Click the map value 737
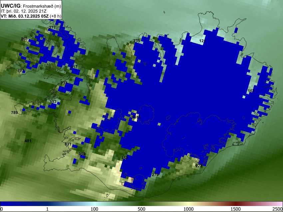This screenshot has width=283, height=212. (x=64, y=83)
